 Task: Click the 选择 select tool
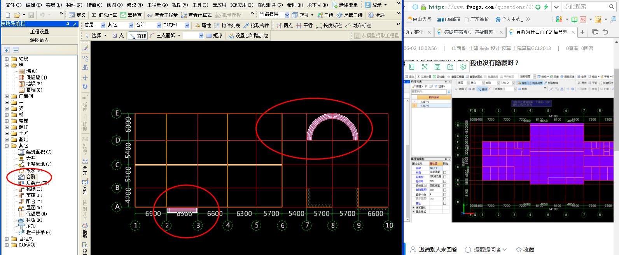96,35
